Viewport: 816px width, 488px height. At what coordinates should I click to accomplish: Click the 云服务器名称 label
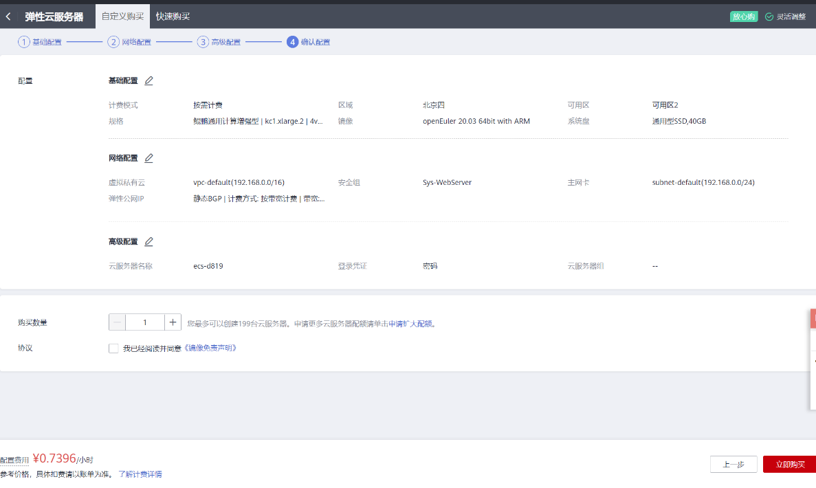[x=131, y=266]
